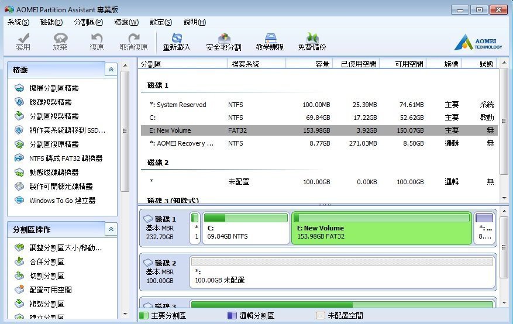This screenshot has width=513, height=324.
Task: Click the 主要分割區 green legend swatch
Action: (x=144, y=315)
